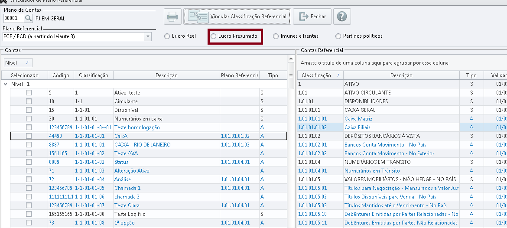Check the box for Teste Clara row
The image size is (507, 228).
[x=29, y=205]
